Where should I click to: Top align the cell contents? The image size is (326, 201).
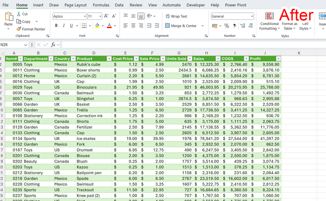click(126, 16)
